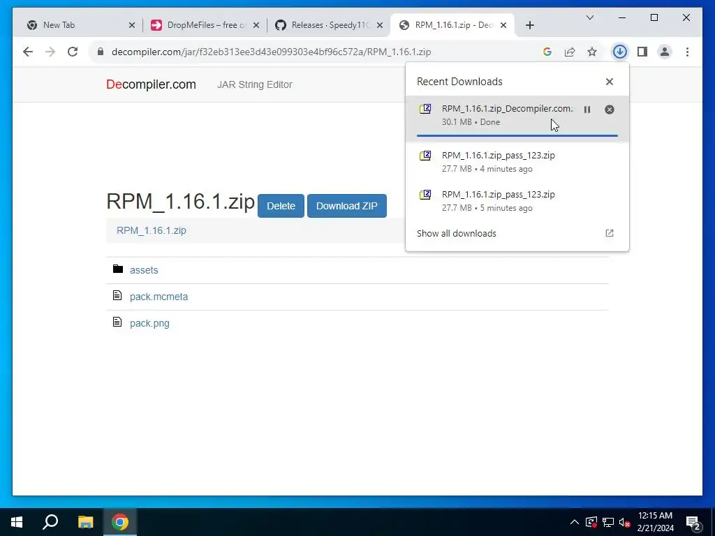Open the 4 minutes ago RPM_1.16.1.zip_pass_123.zip download
This screenshot has height=536, width=715.
click(x=517, y=162)
